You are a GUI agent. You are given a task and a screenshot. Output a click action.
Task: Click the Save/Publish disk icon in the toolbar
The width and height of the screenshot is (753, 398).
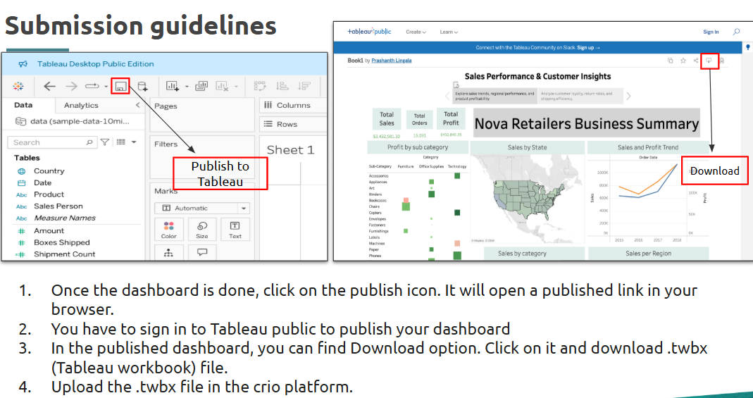pos(120,87)
